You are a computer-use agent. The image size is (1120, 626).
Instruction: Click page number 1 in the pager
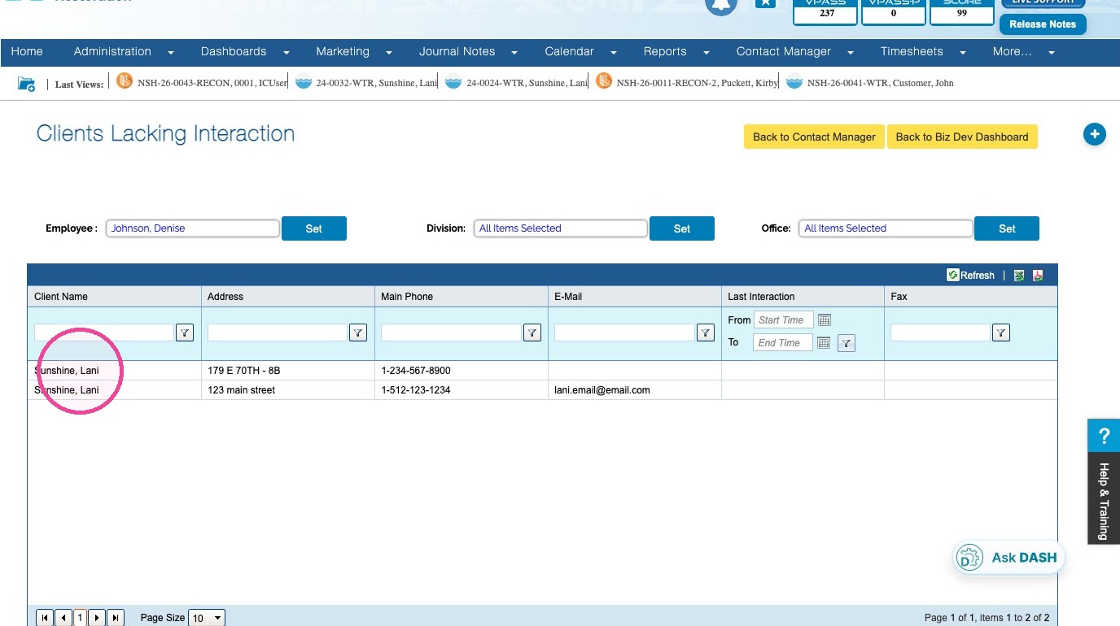80,618
